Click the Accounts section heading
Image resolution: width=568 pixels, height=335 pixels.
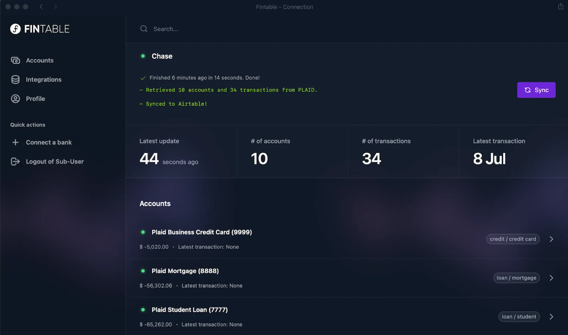(x=155, y=203)
